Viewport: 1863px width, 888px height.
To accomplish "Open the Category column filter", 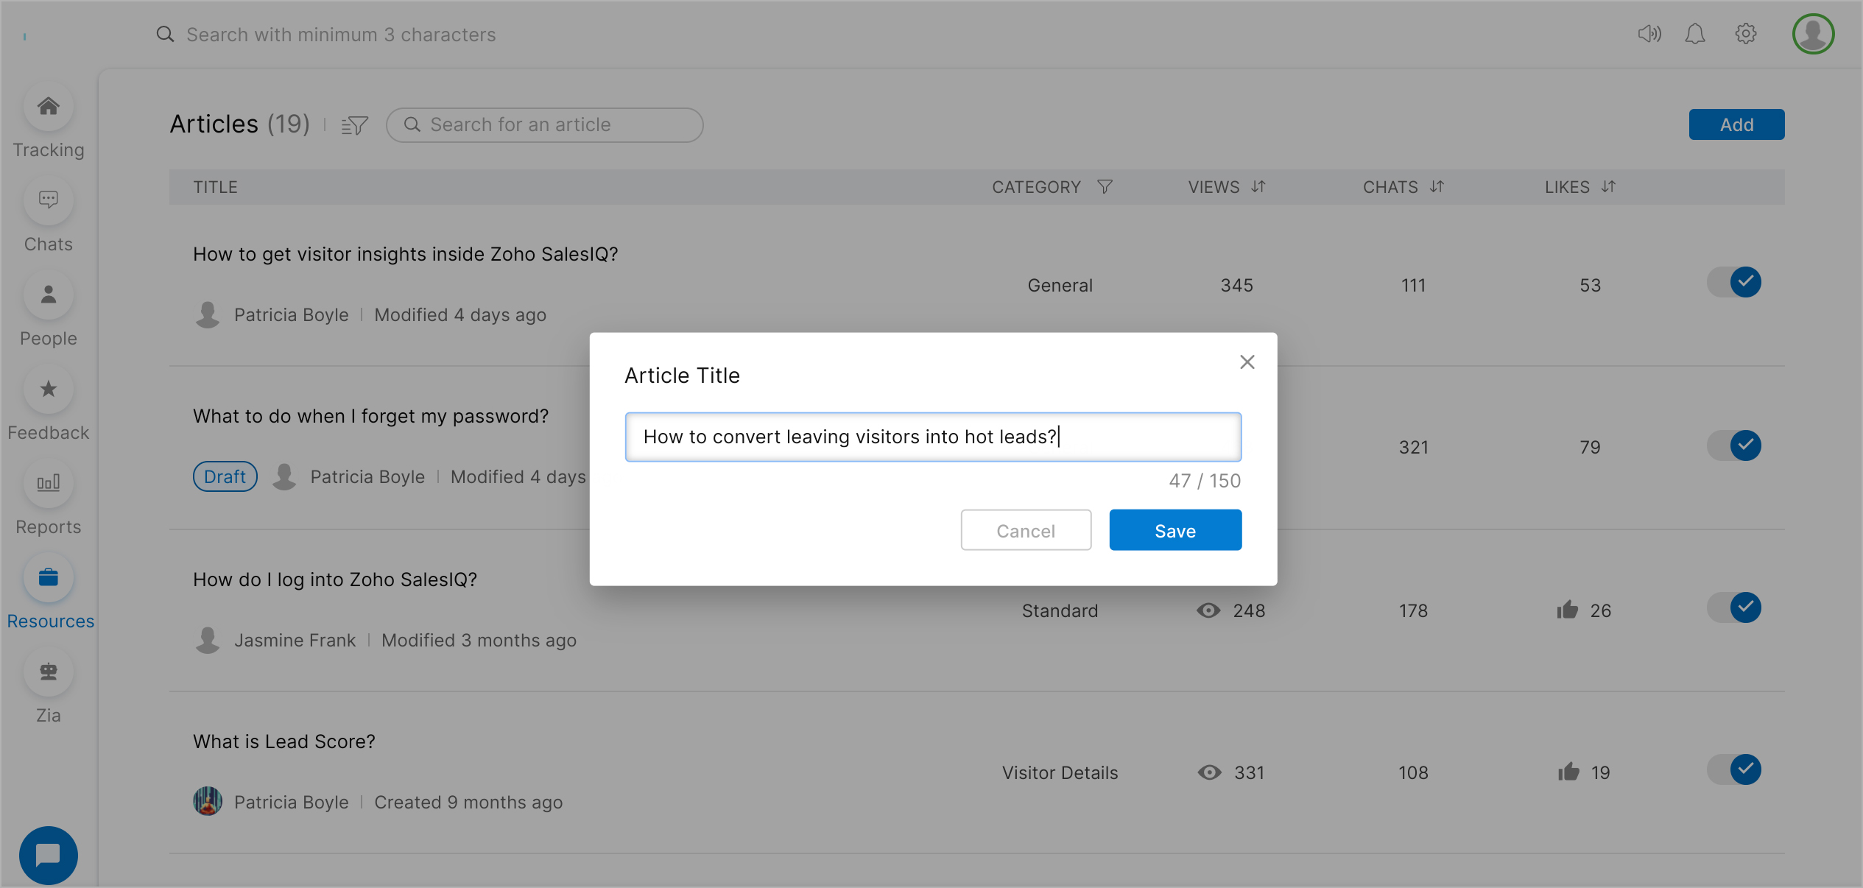I will [1105, 187].
